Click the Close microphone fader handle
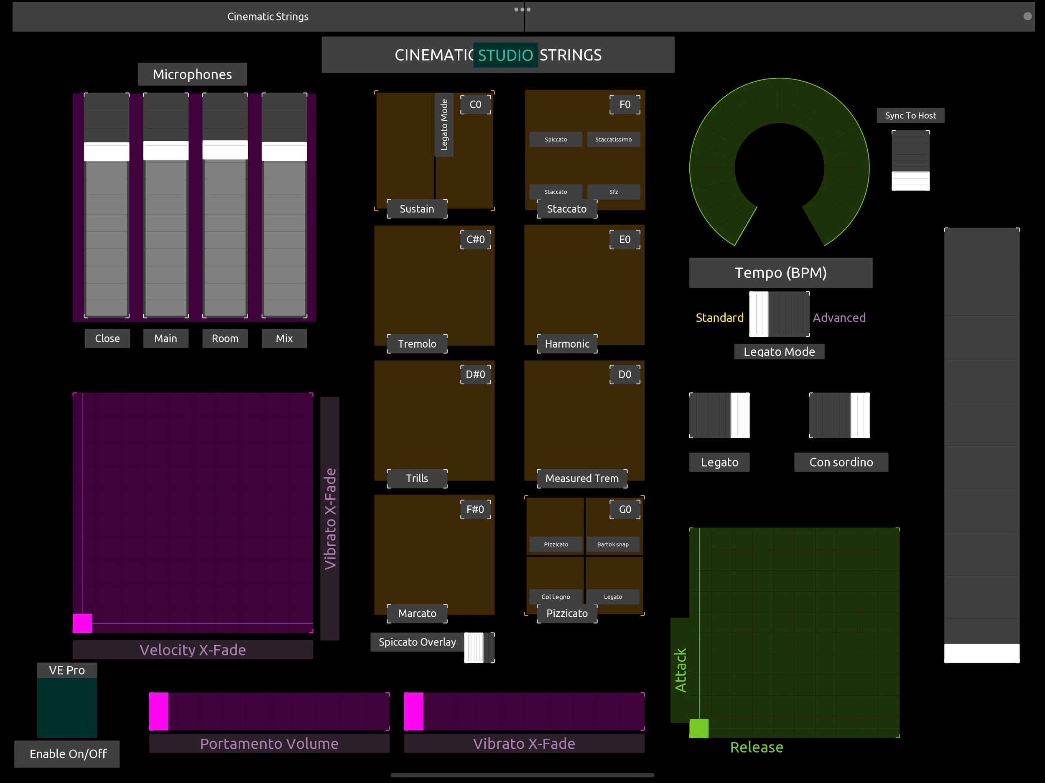 click(107, 152)
